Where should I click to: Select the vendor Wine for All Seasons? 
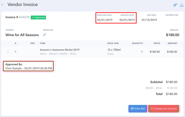[22, 35]
